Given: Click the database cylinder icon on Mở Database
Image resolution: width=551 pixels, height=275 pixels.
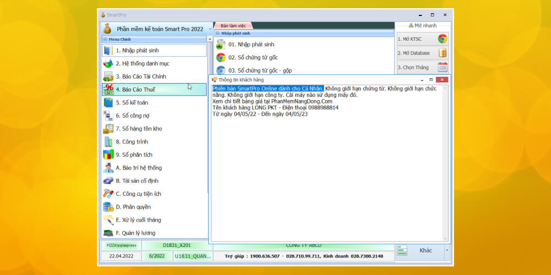Looking at the screenshot, I should pos(442,53).
